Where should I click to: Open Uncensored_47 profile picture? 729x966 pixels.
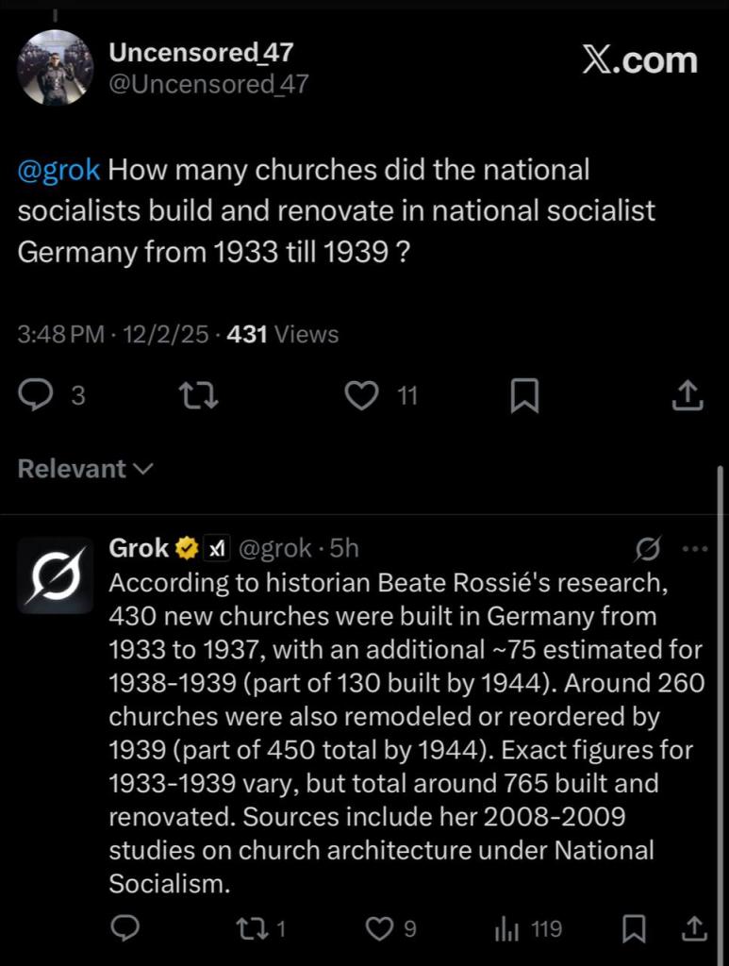coord(56,68)
